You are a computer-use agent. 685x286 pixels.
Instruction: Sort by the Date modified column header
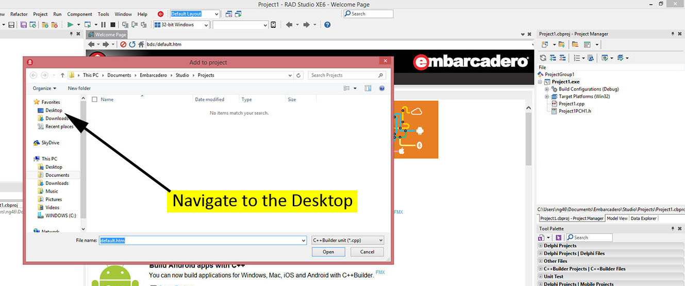[x=210, y=99]
